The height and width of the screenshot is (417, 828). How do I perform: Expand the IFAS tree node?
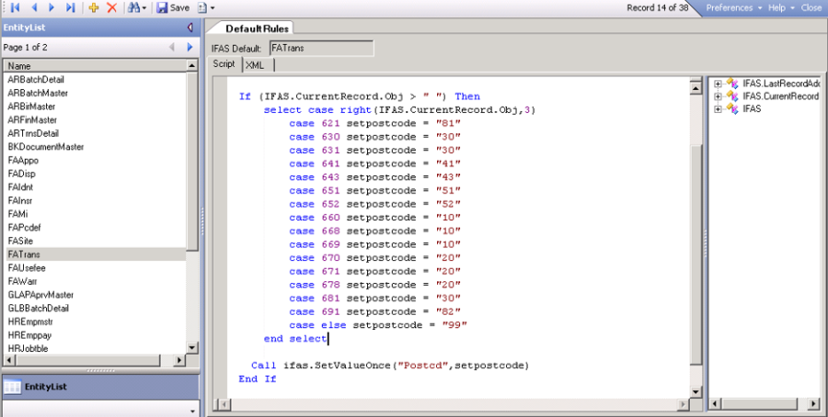click(718, 108)
